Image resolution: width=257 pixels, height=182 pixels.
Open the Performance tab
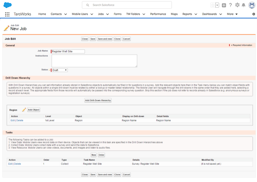click(158, 14)
